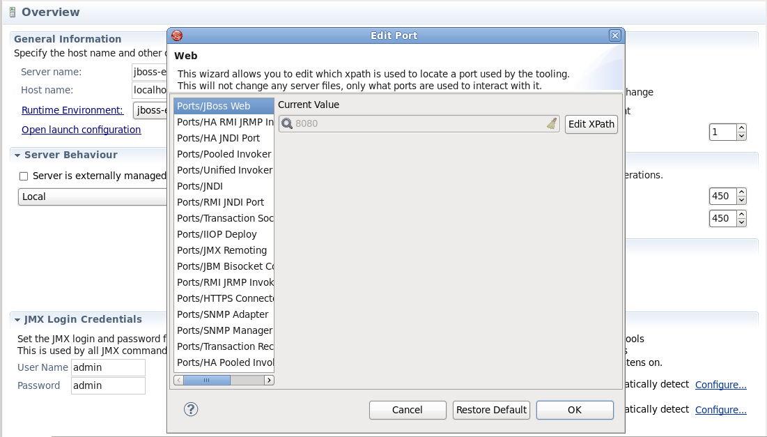Open the Runtime Environment link
The width and height of the screenshot is (767, 437).
(x=72, y=110)
